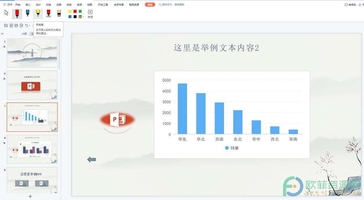Click the 华东 bar in chart

coord(182,109)
